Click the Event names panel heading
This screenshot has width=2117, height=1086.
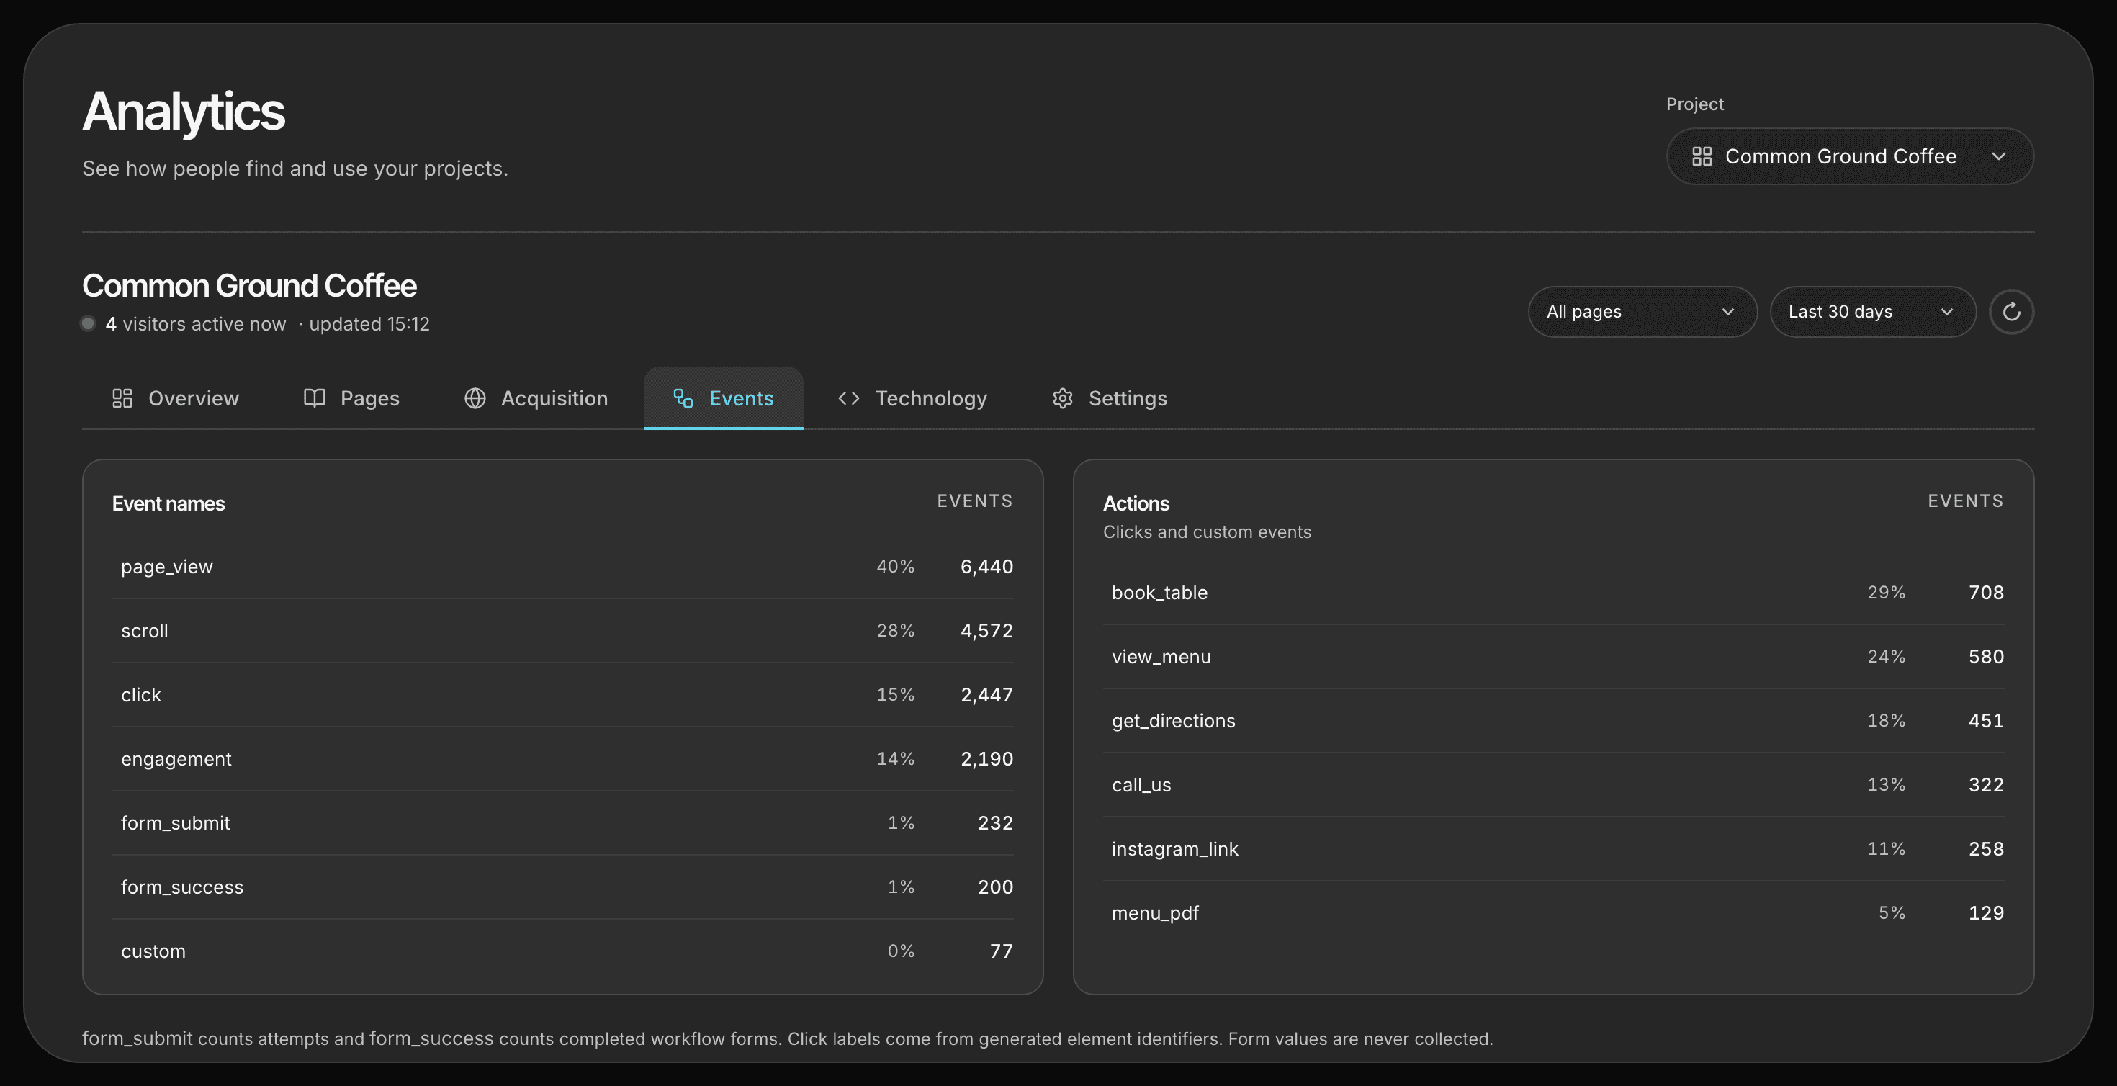click(x=168, y=504)
